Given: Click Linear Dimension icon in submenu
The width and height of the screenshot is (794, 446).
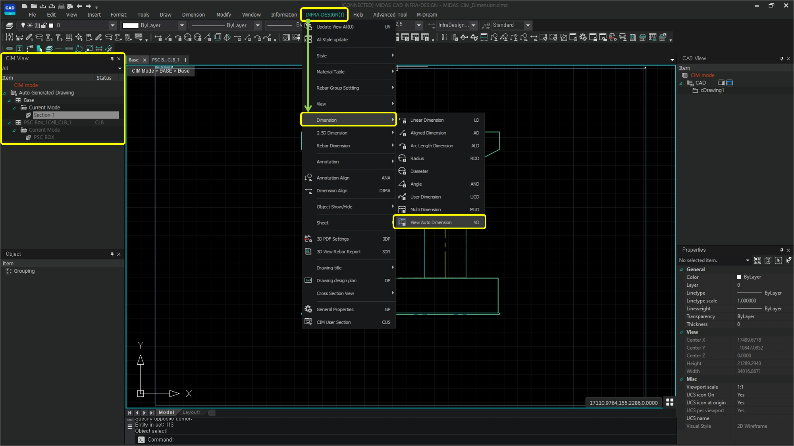Looking at the screenshot, I should pos(402,120).
